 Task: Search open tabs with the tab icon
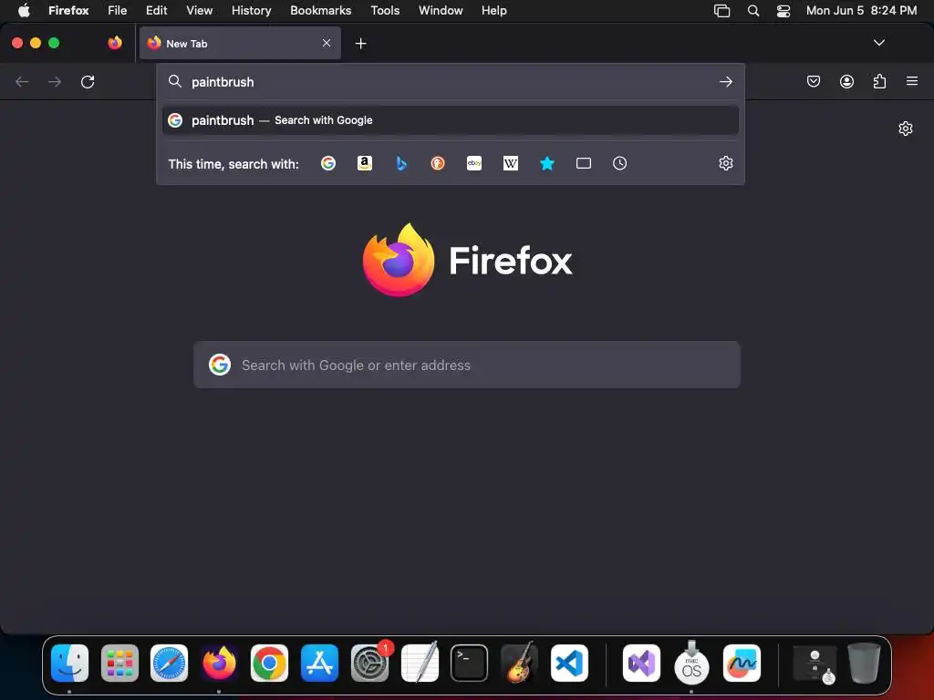coord(584,163)
